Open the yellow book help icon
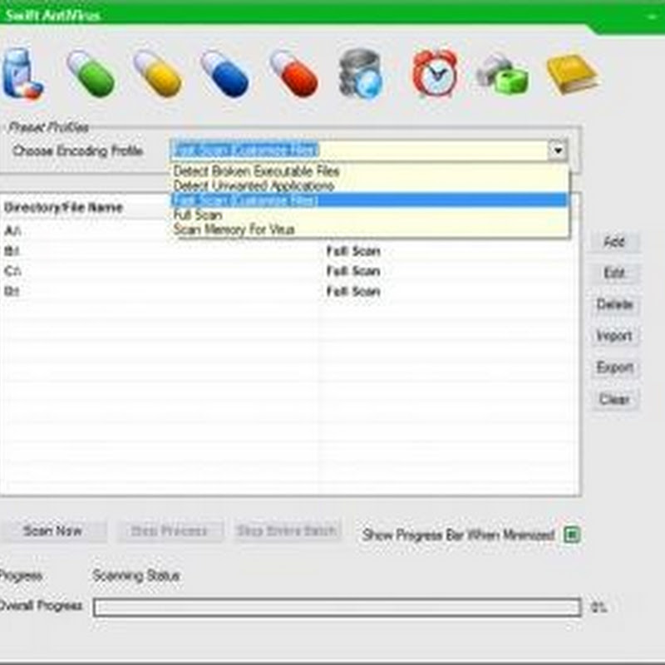 click(x=573, y=74)
